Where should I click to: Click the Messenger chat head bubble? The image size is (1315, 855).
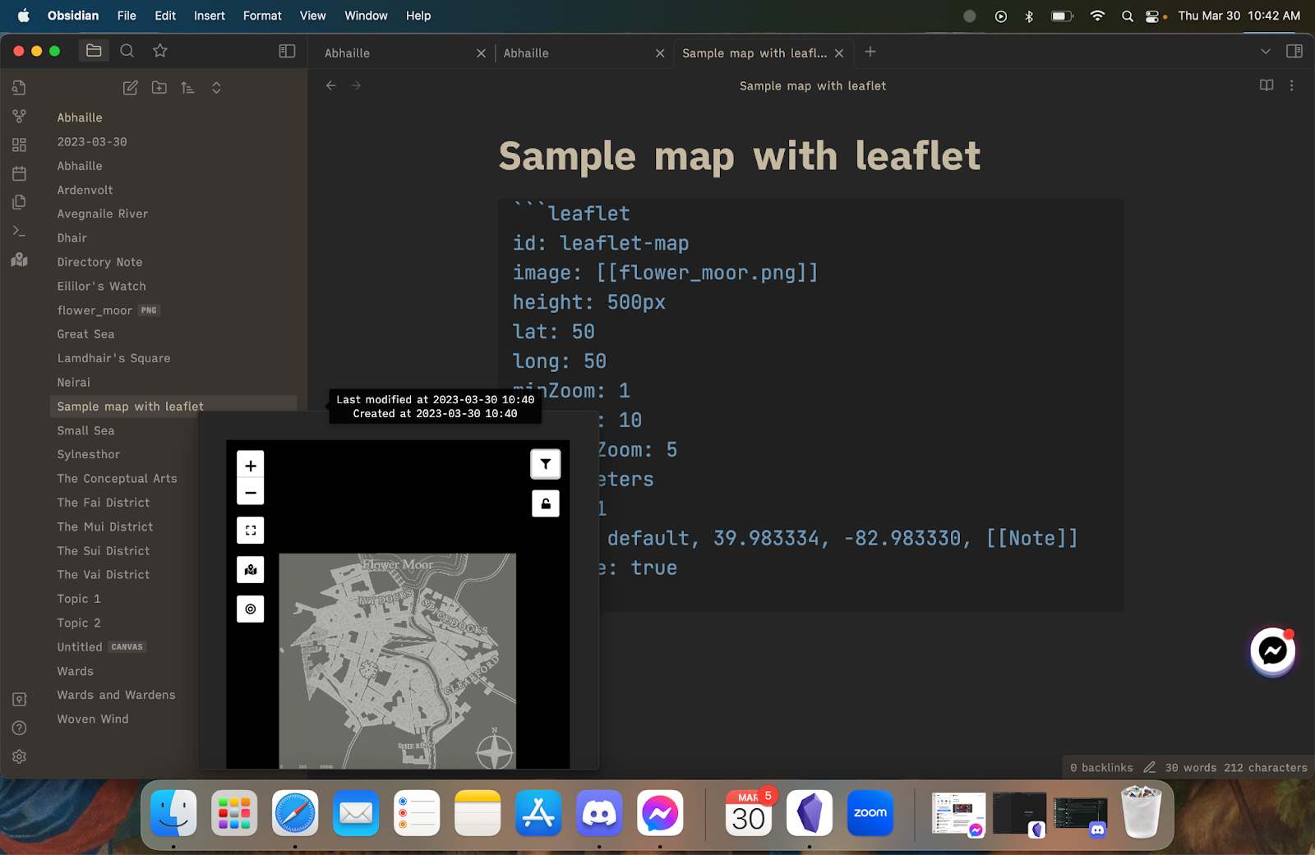click(x=1273, y=651)
